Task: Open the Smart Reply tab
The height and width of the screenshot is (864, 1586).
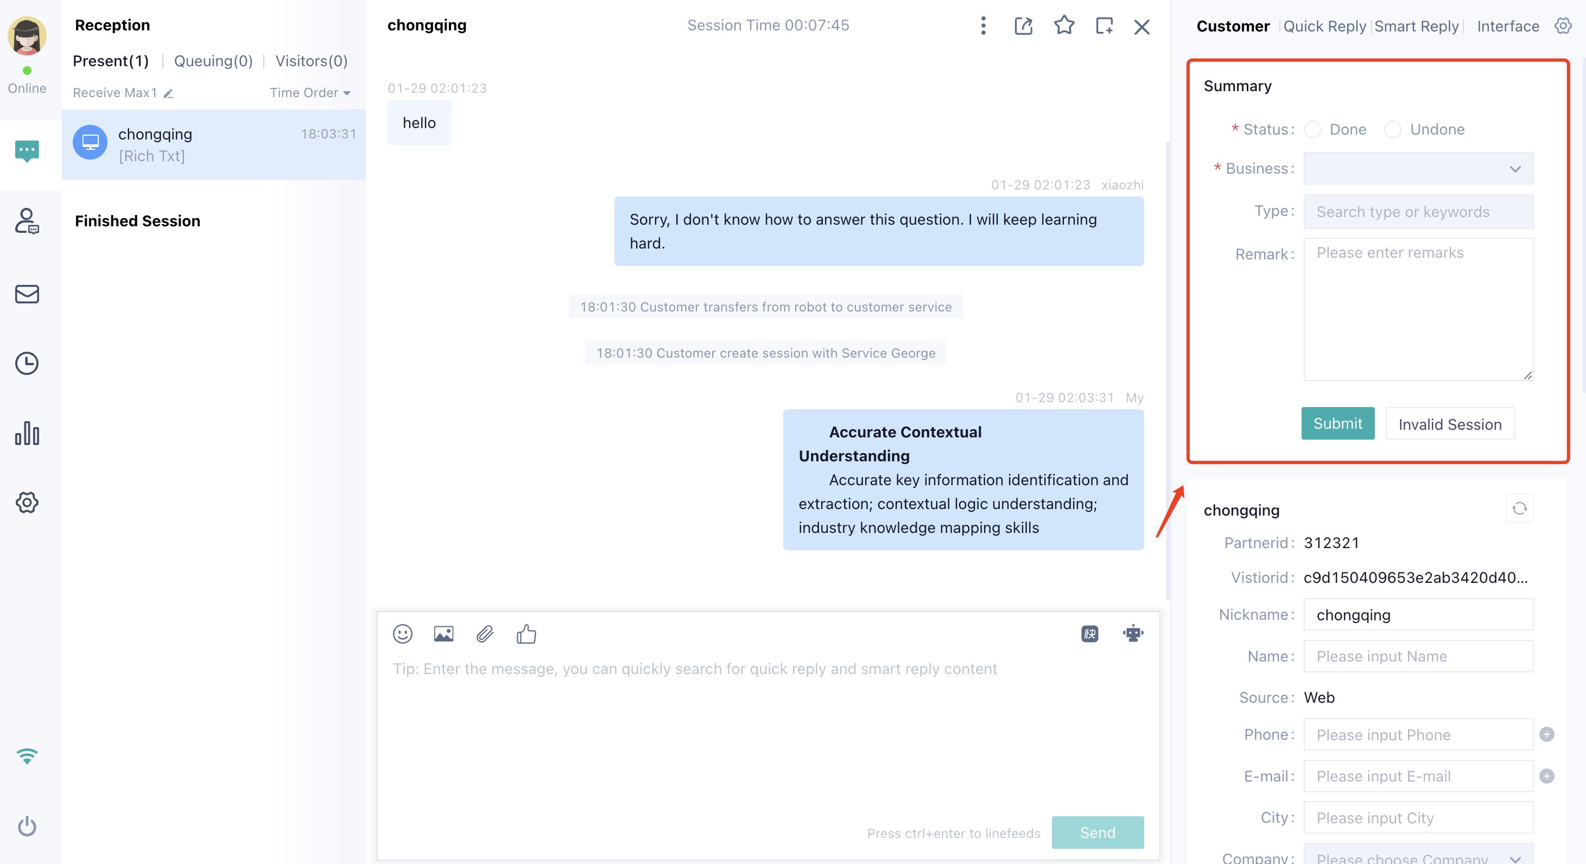Action: click(1416, 27)
